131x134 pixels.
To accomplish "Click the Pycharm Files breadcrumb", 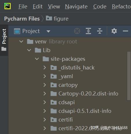I will click(x=22, y=19).
